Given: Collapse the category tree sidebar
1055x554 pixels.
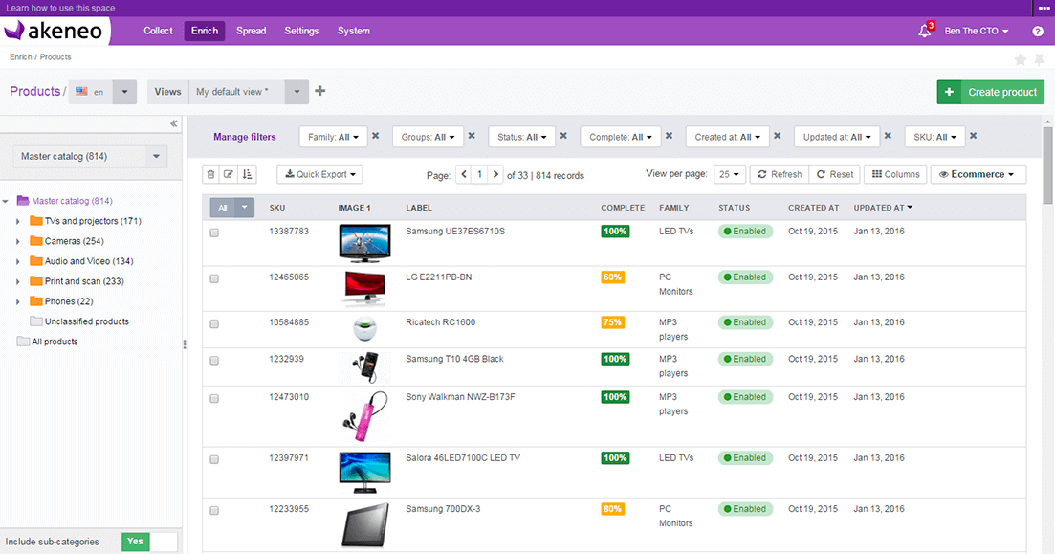Looking at the screenshot, I should (173, 122).
